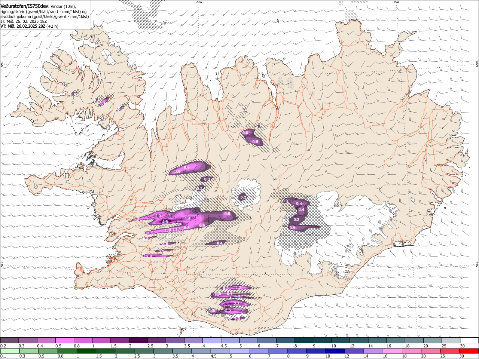Select bright red swatch after 30
The height and width of the screenshot is (359, 479).
(x=469, y=351)
